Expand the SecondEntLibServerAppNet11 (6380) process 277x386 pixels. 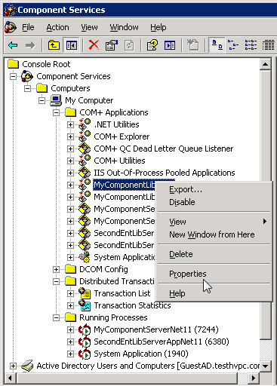[x=70, y=342]
